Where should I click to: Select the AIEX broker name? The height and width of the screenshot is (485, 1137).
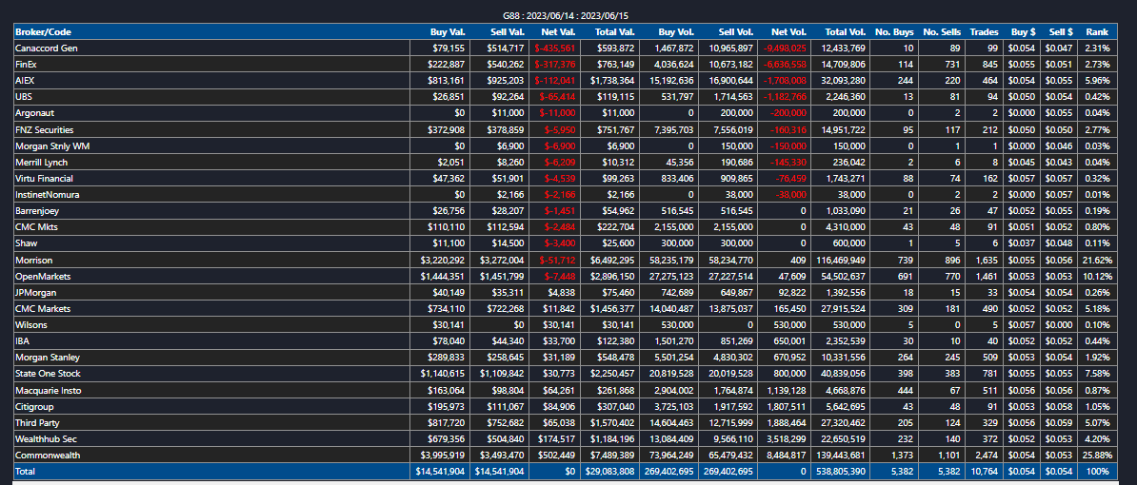click(25, 80)
